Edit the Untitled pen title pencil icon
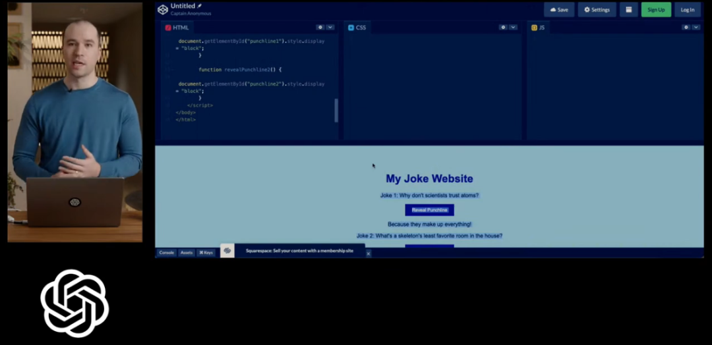The width and height of the screenshot is (712, 345). pyautogui.click(x=199, y=6)
